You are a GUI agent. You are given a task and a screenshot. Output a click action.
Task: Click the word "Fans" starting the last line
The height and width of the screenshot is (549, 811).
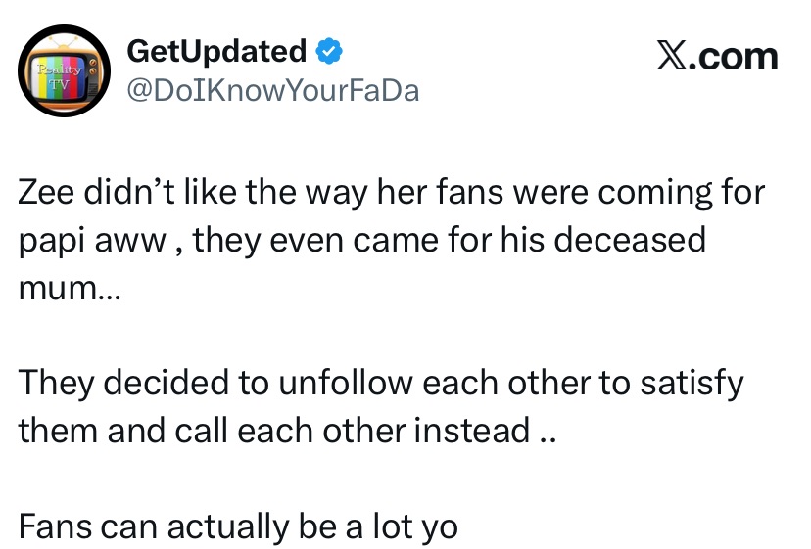coord(55,526)
